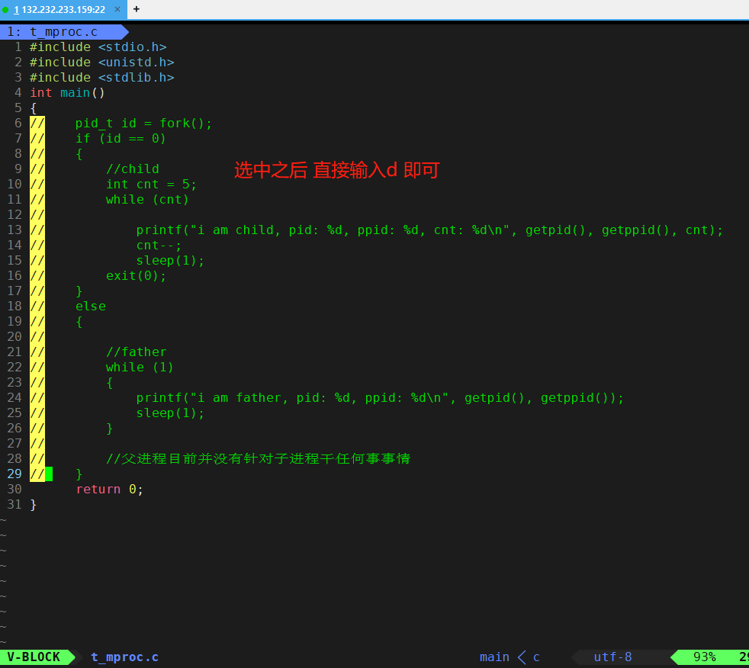The width and height of the screenshot is (749, 668).
Task: Click the opening brace on line 5
Action: click(33, 108)
